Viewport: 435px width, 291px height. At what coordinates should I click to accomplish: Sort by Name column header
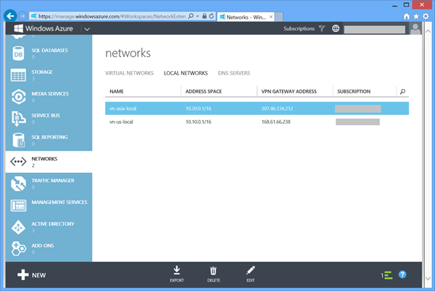tap(117, 91)
